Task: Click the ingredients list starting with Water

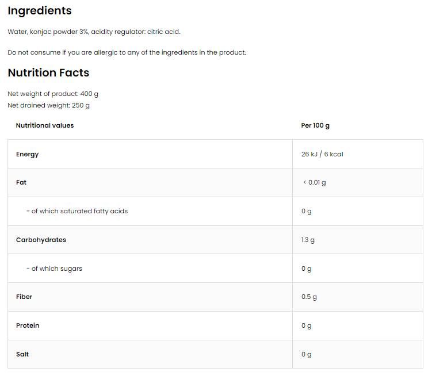Action: click(x=94, y=32)
